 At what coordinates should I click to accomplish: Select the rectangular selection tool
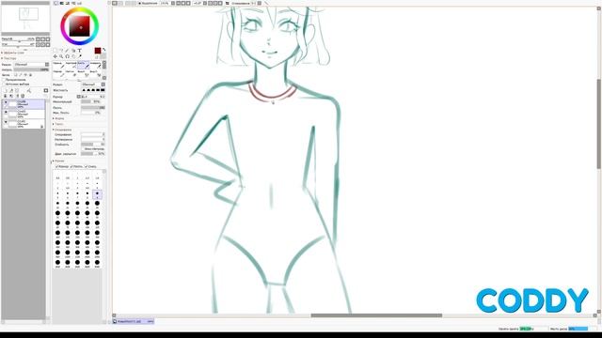55,50
